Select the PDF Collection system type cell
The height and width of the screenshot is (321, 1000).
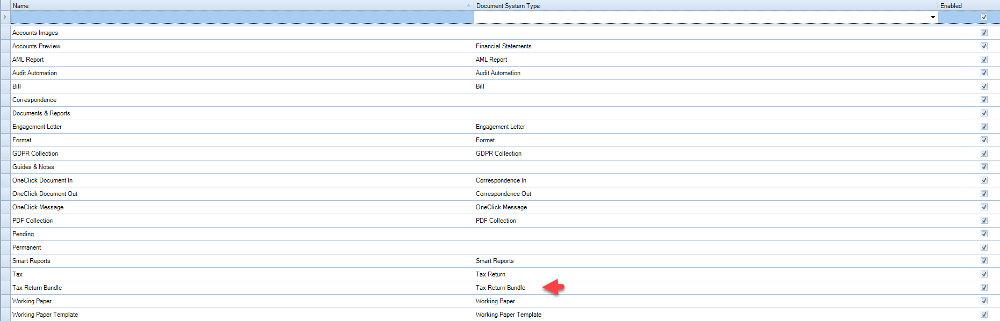(706, 221)
